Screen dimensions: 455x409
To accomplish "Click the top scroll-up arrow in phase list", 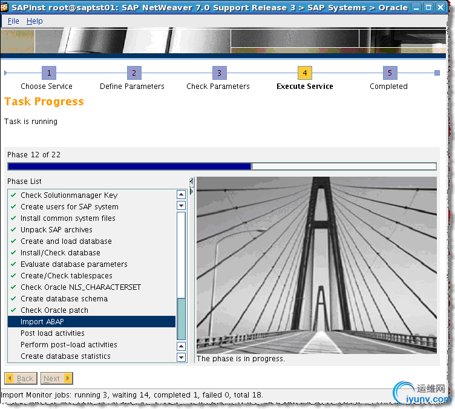I will click(x=182, y=195).
